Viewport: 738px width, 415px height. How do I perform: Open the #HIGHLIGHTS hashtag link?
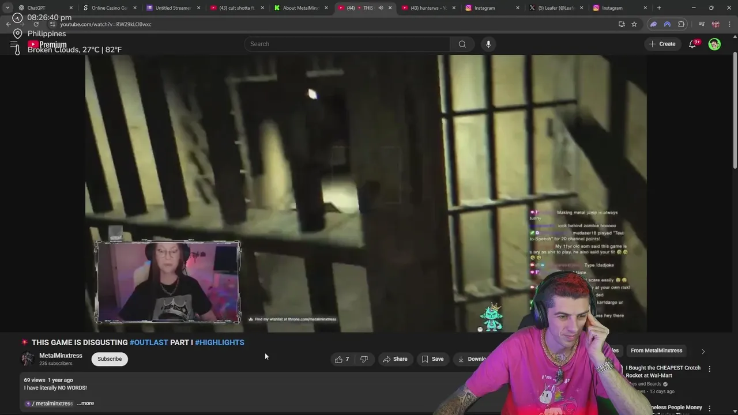point(220,342)
